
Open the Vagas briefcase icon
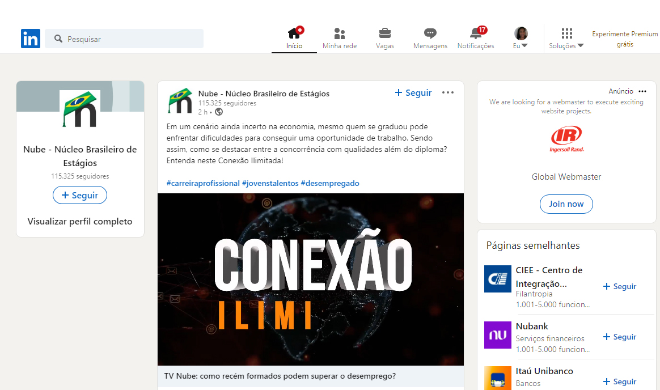[x=385, y=33]
